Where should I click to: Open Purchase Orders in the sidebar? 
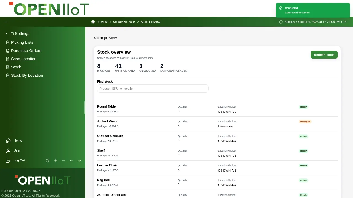(x=26, y=51)
